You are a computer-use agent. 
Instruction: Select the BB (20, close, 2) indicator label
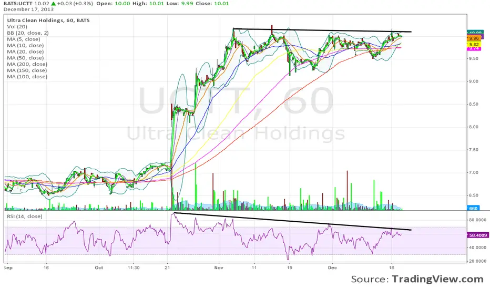pyautogui.click(x=28, y=33)
